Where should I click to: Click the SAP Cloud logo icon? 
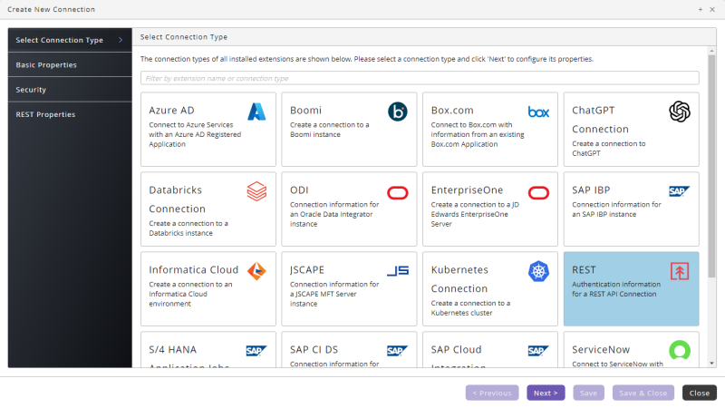[x=538, y=351]
